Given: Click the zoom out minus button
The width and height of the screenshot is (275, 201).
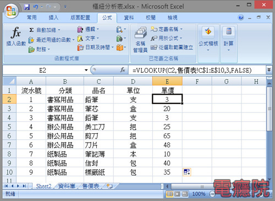Looking at the screenshot, I should coord(212,194).
